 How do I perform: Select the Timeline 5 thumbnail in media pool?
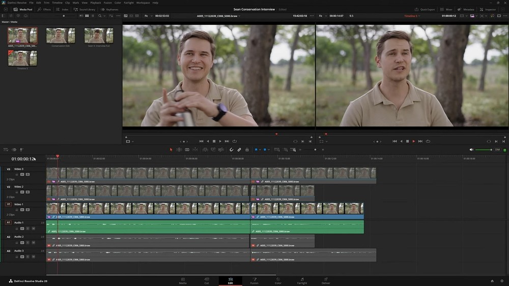click(x=22, y=59)
